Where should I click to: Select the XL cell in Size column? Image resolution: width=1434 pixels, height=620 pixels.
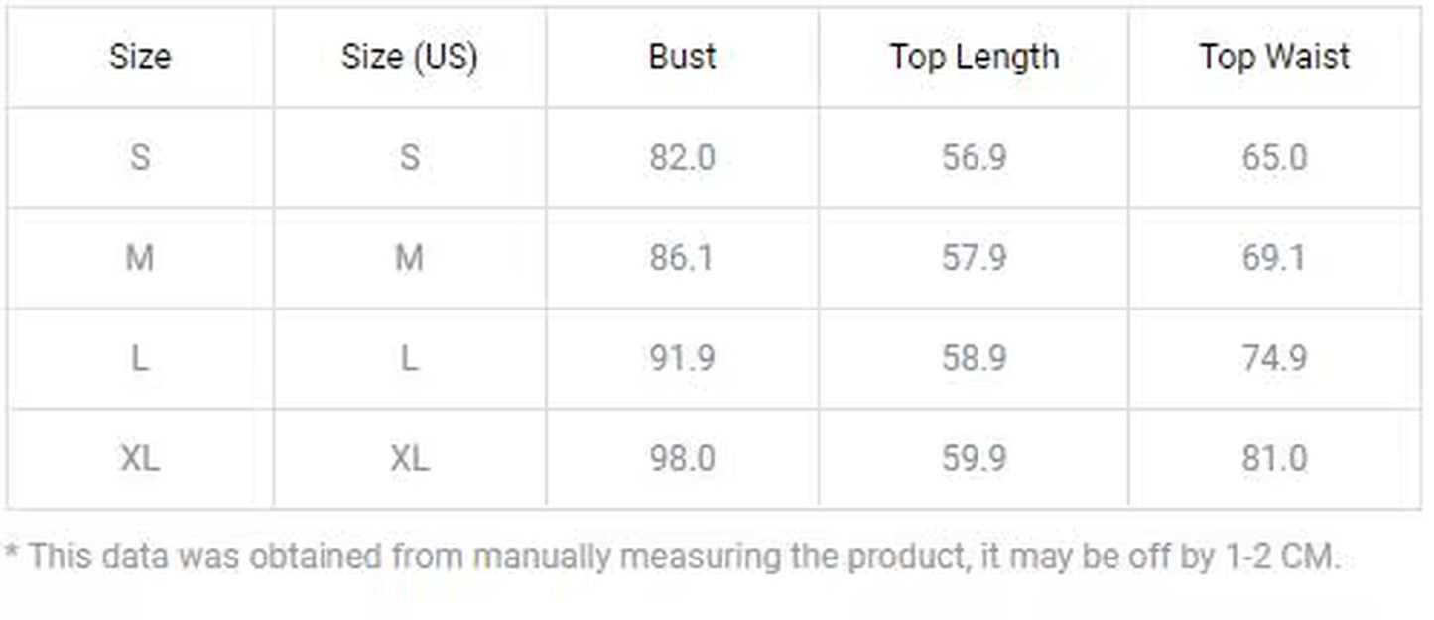(x=140, y=458)
